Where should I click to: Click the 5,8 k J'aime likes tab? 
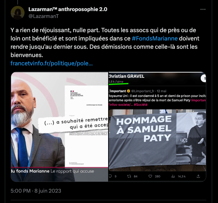[116, 82]
